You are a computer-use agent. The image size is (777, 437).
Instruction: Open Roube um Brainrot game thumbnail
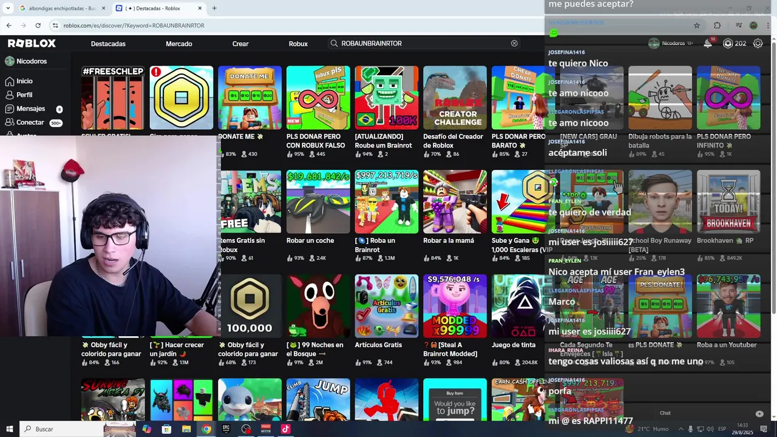(x=387, y=97)
